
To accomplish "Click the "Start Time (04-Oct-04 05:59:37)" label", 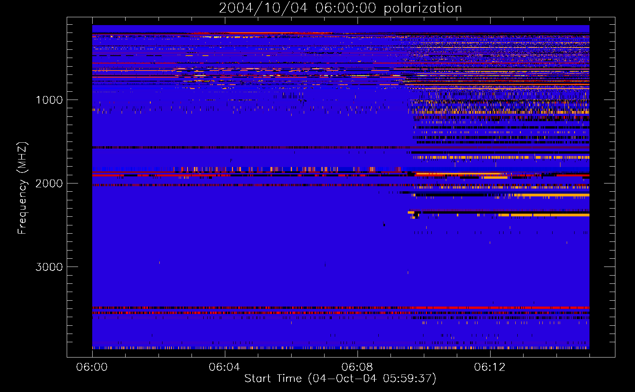I will pos(340,378).
